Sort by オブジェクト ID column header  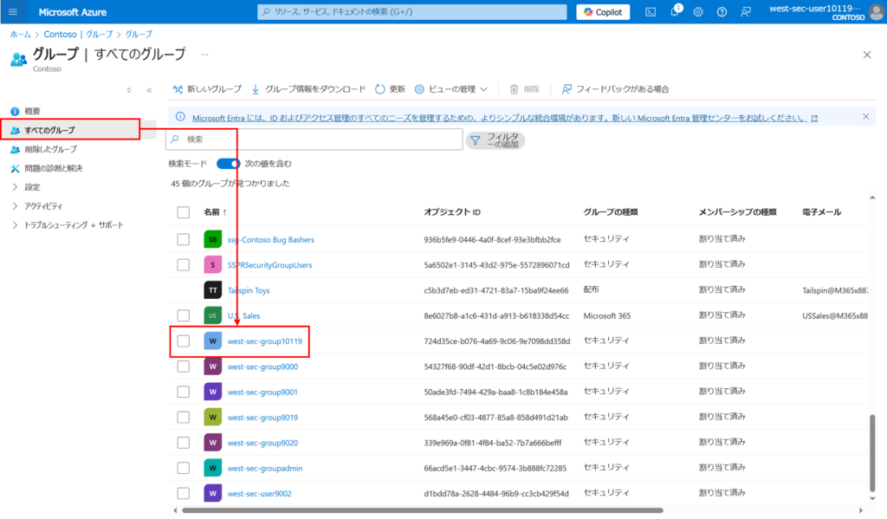point(452,212)
